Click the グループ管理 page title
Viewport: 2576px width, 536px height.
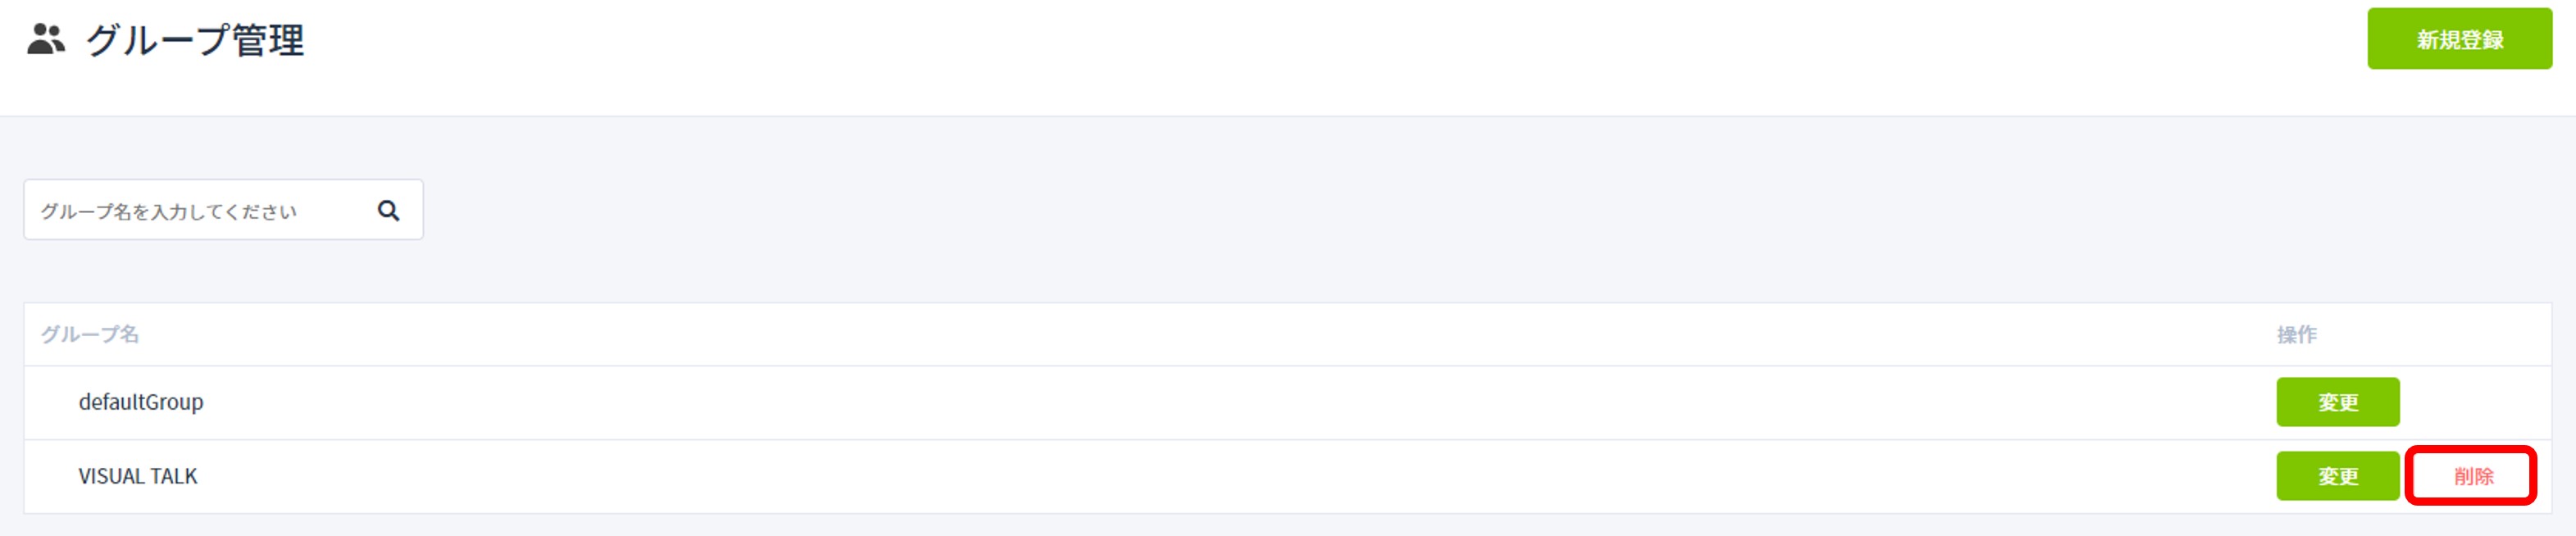(195, 40)
